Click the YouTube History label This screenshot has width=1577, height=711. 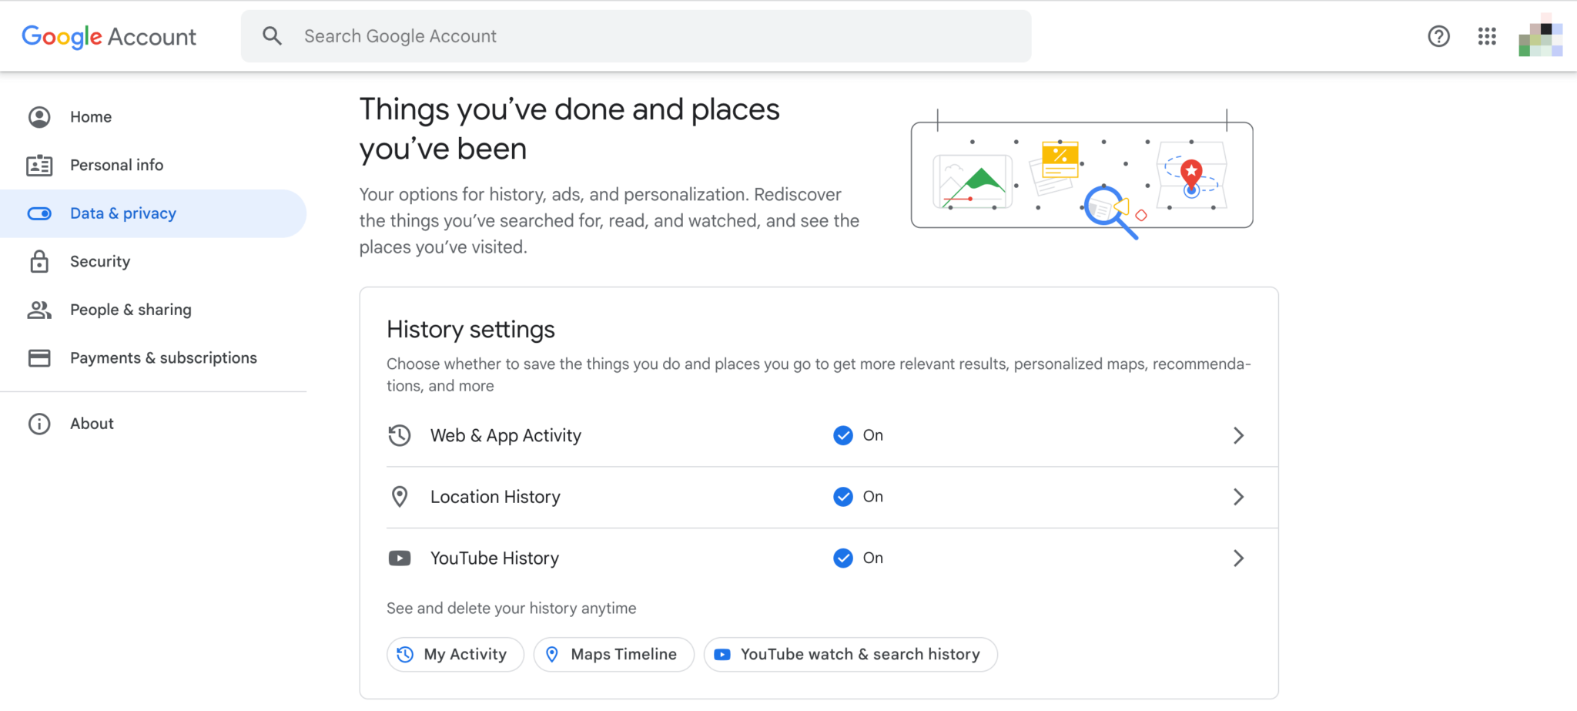[x=494, y=558]
